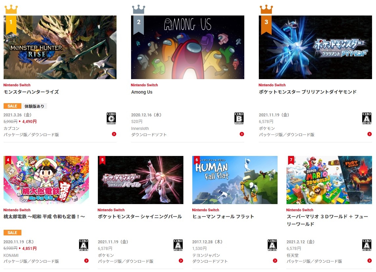The height and width of the screenshot is (272, 376).
Task: Click the SALE badge under Monster Hunter Rise
Action: (x=13, y=106)
